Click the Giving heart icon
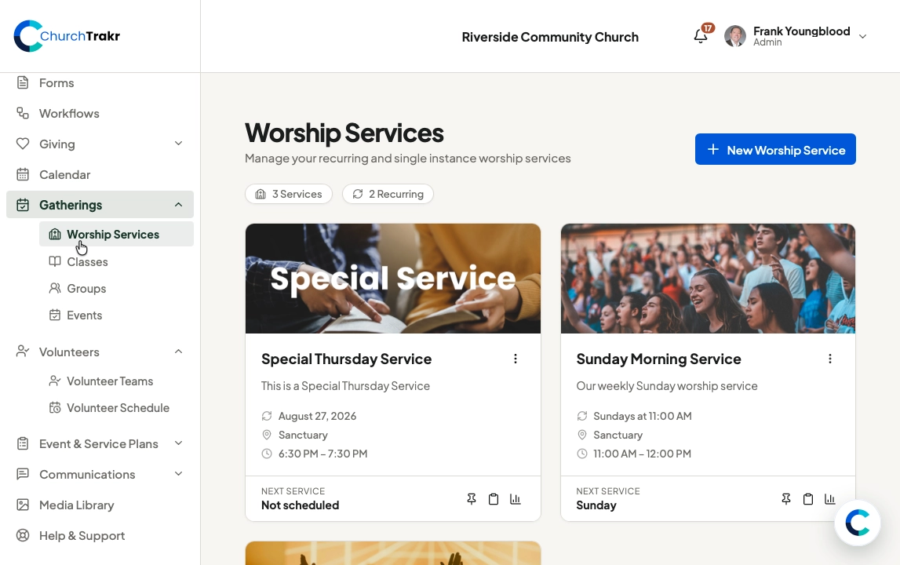The image size is (900, 565). click(x=23, y=144)
